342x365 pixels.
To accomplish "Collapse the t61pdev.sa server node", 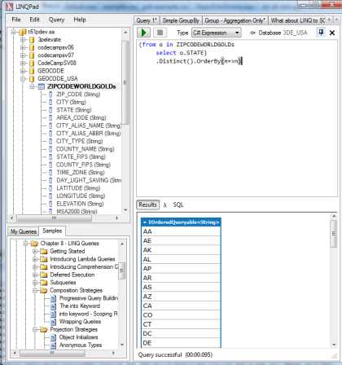I will coord(14,32).
